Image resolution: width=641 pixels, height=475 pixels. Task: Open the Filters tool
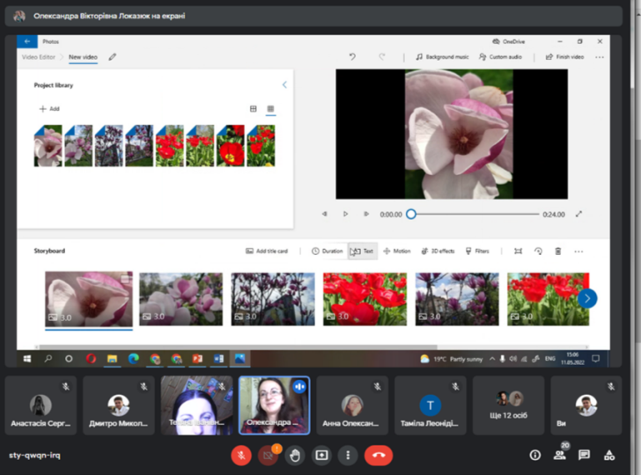tap(476, 251)
